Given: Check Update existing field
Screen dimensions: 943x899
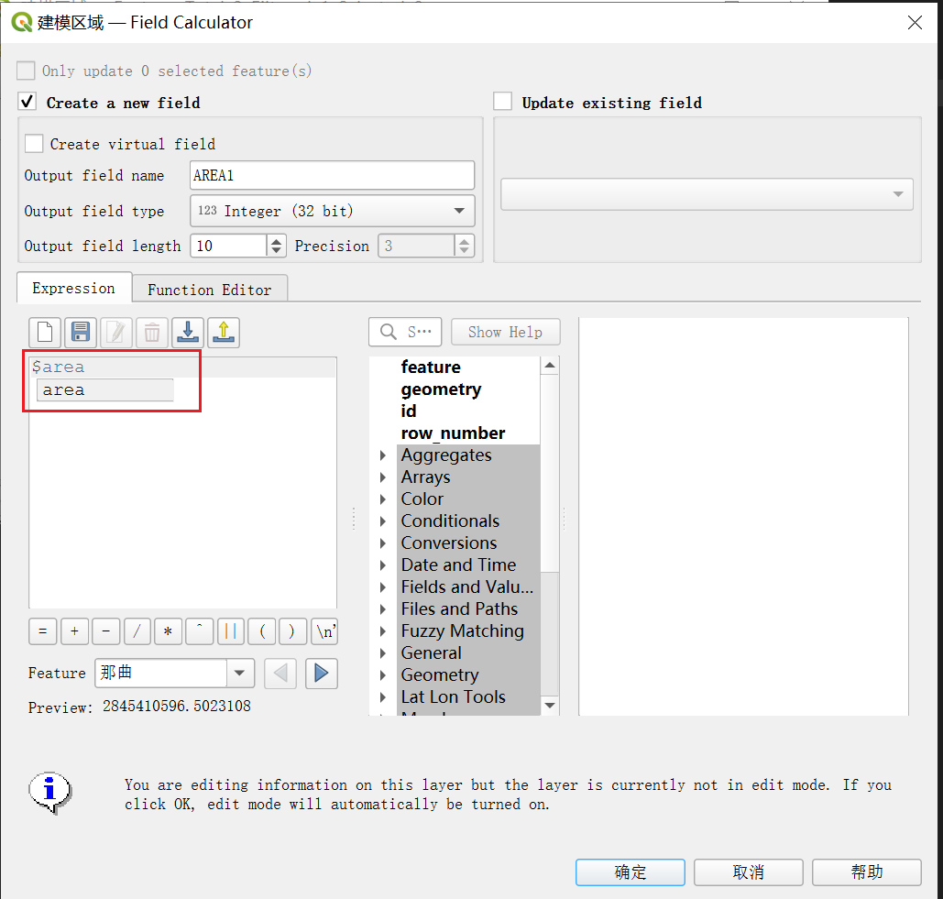Looking at the screenshot, I should click(503, 101).
